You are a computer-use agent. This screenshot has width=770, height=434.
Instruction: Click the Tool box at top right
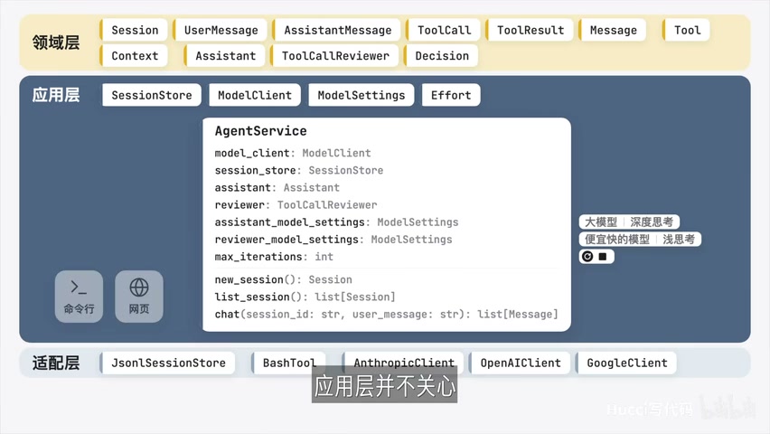point(686,30)
